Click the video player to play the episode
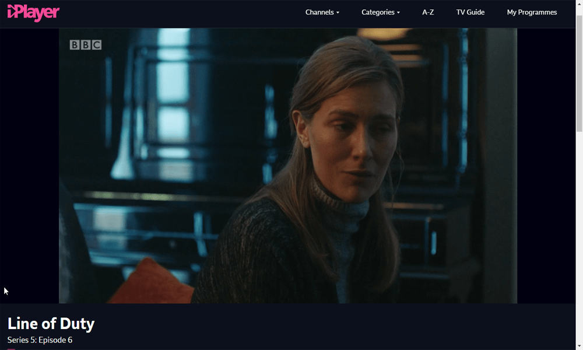583x350 pixels. (x=288, y=166)
